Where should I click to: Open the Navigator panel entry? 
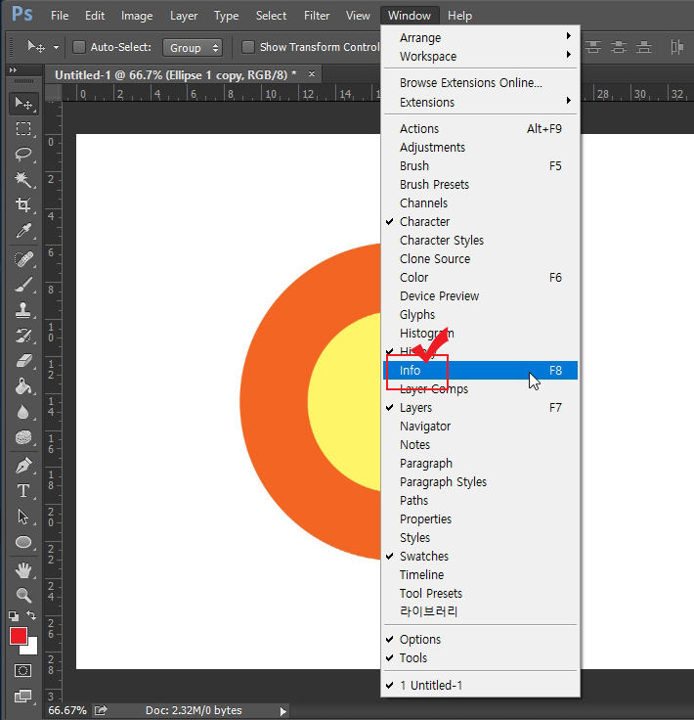480,427
